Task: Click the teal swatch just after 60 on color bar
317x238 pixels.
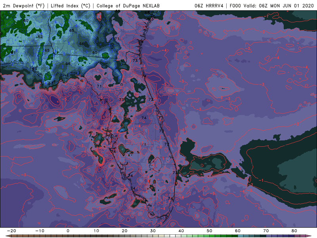Action: coord(241,236)
